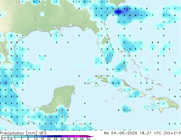Screen dimensions: 181x140
Task: Click the 'We' weekday abbreviation
Action: (106, 133)
